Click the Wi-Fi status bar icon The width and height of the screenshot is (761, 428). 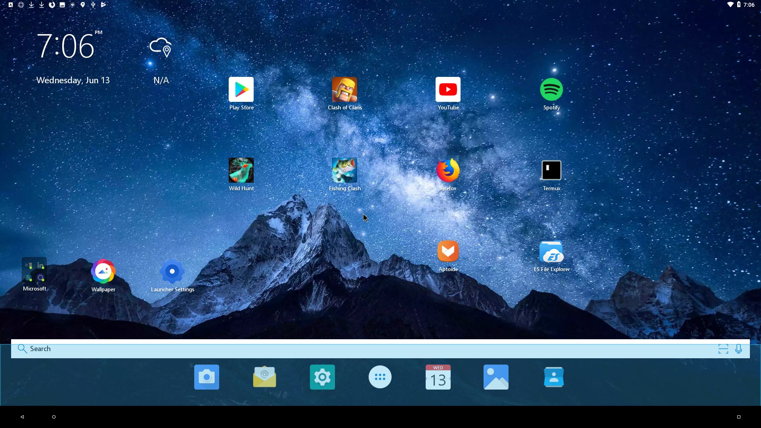[x=730, y=5]
